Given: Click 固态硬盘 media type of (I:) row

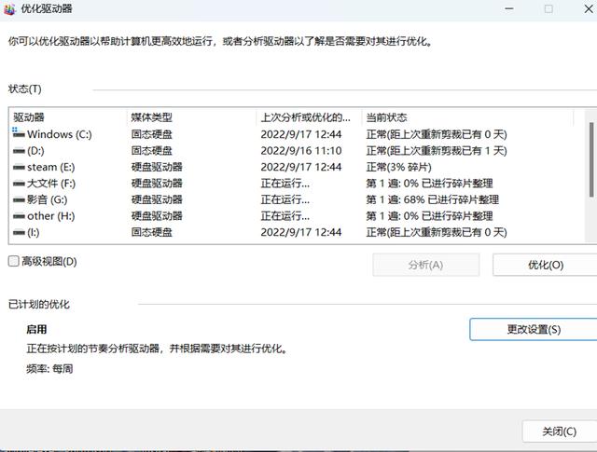Looking at the screenshot, I should click(151, 232).
